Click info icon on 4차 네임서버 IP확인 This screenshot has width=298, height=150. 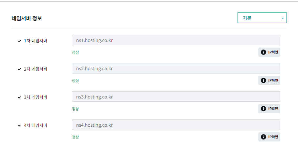click(263, 137)
